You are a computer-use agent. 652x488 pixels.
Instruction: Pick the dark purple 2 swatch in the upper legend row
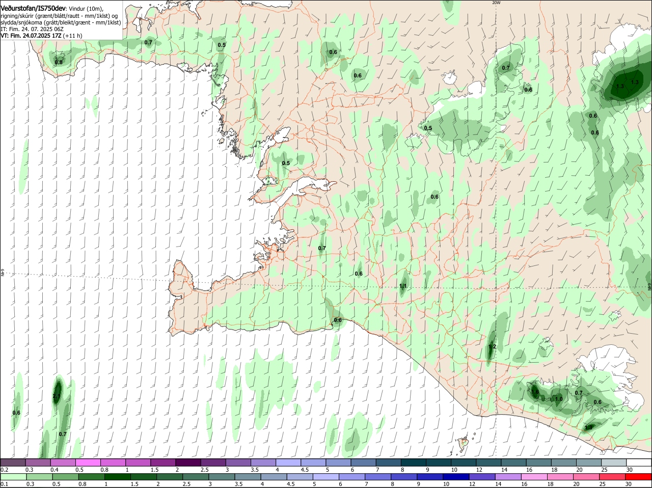coord(188,462)
